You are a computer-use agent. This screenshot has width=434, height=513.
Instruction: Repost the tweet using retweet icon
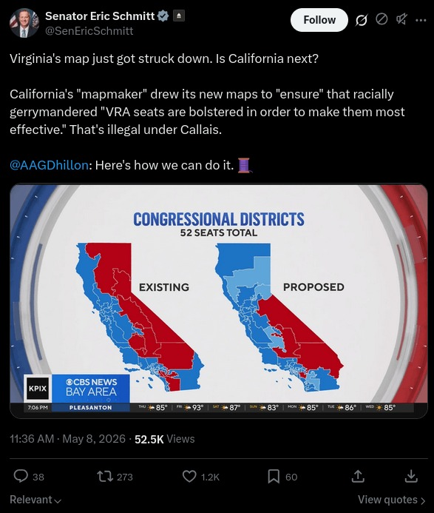click(105, 477)
